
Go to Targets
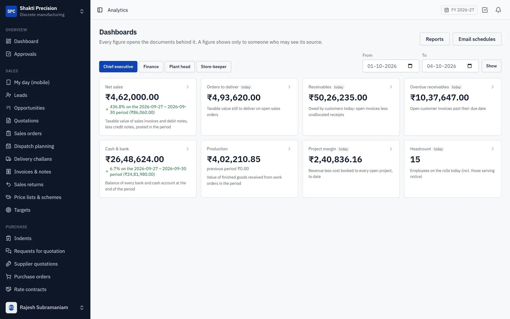(45, 210)
